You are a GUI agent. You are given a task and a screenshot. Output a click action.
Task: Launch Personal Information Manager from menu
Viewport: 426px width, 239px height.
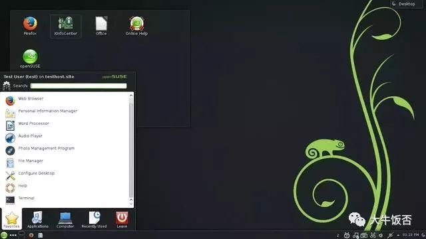click(x=65, y=113)
